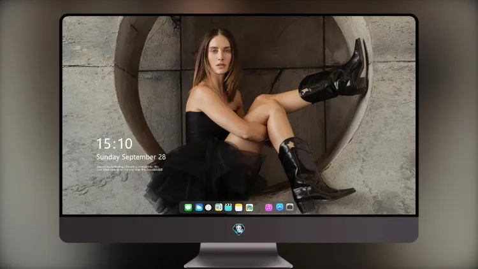Launch the teal clapperboard video app

tap(228, 208)
